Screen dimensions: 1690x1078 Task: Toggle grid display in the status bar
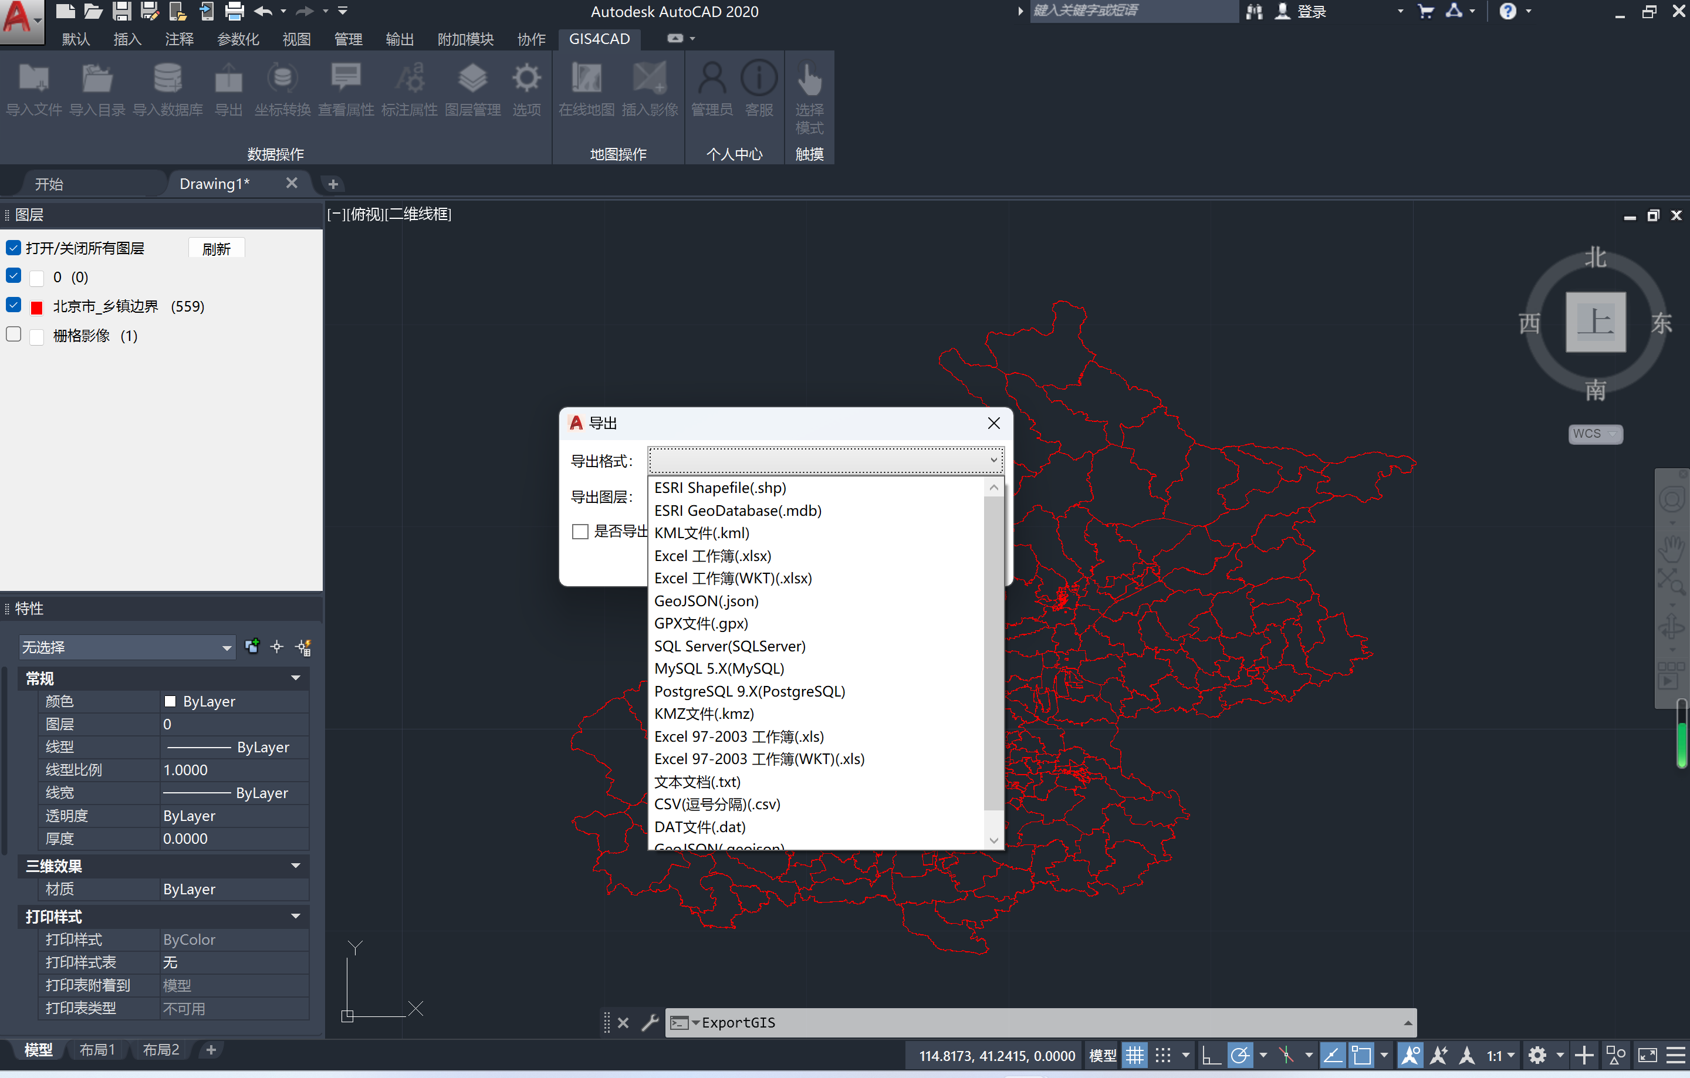click(x=1135, y=1055)
